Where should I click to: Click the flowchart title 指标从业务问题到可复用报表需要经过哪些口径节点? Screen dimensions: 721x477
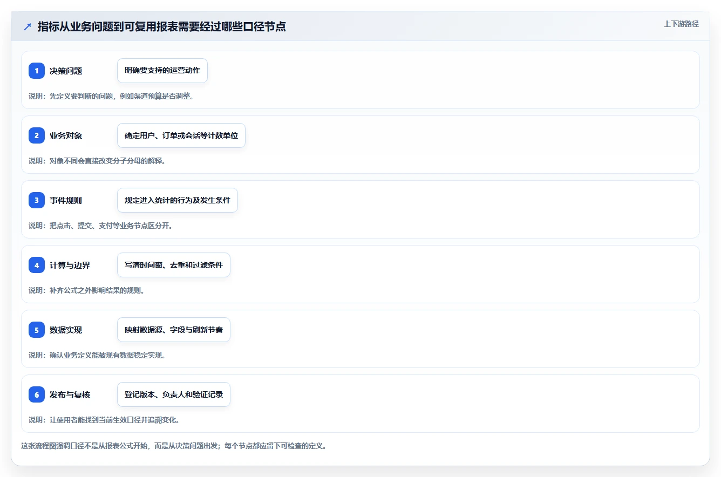162,26
